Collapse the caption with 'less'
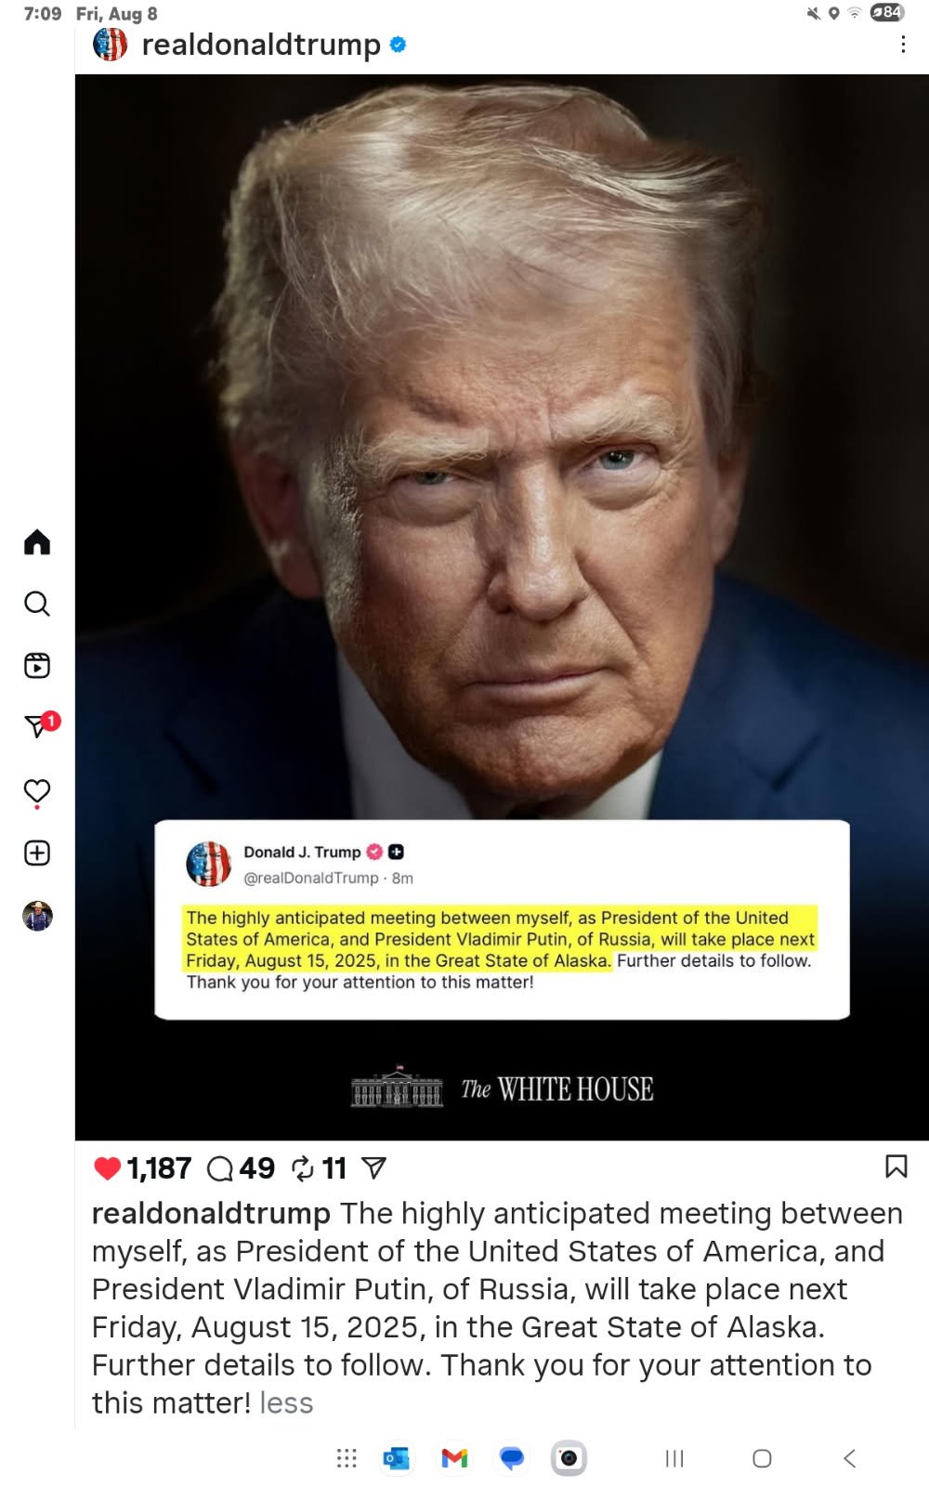 (x=286, y=1402)
